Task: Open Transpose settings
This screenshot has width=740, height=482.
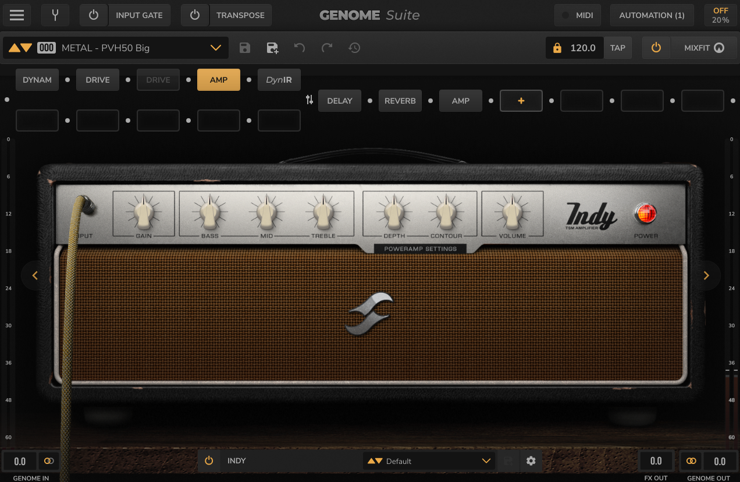Action: pos(240,15)
